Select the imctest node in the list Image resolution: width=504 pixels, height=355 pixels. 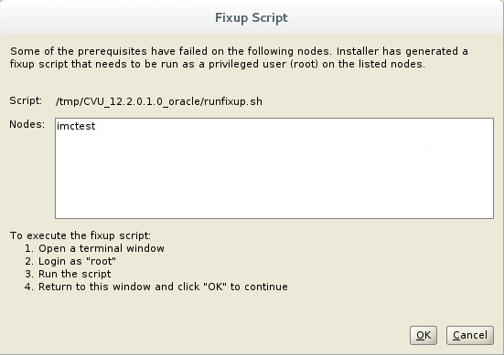[76, 126]
